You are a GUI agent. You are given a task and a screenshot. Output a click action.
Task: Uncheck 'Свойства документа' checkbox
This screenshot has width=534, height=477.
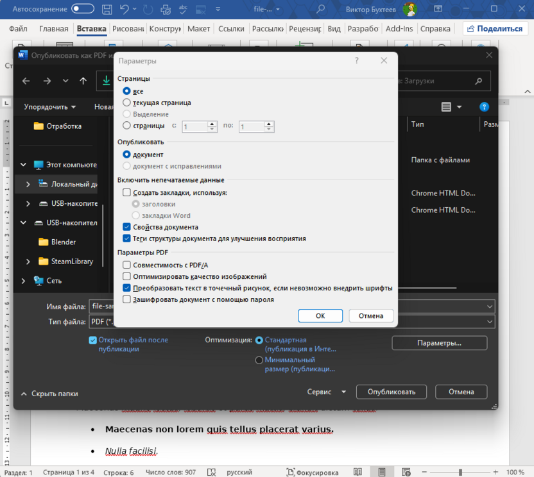point(126,227)
